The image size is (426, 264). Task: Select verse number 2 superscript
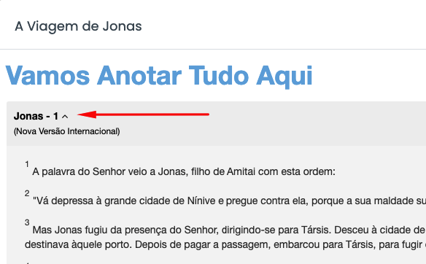coord(27,193)
